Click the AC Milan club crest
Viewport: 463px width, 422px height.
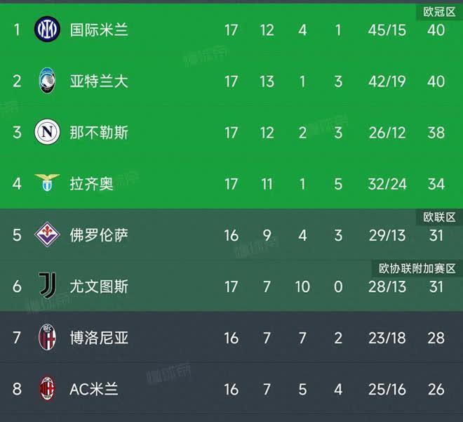(47, 388)
